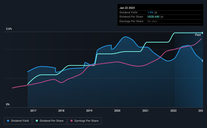Click the Past label on the chart
Image resolution: width=207 pixels, height=128 pixels.
coord(198,35)
